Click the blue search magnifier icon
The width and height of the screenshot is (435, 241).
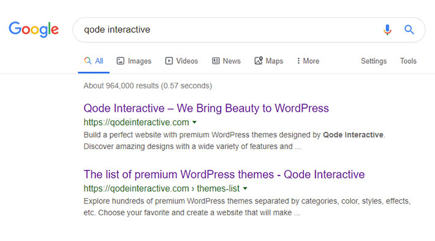point(409,29)
